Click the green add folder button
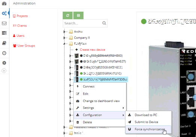196x137 pixels. pyautogui.click(x=78, y=15)
